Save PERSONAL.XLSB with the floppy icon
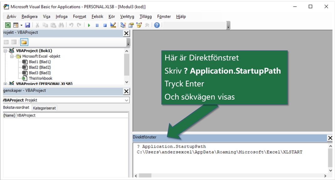 (28, 25)
